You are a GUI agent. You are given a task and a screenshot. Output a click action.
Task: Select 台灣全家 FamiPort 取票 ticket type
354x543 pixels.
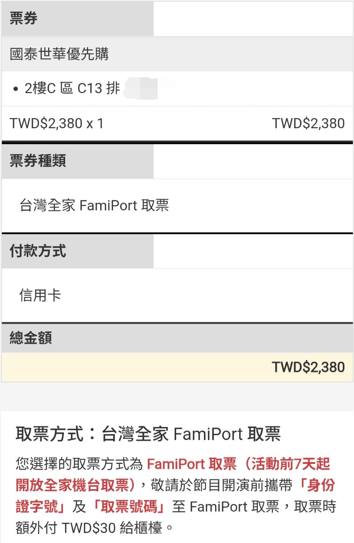click(x=94, y=206)
